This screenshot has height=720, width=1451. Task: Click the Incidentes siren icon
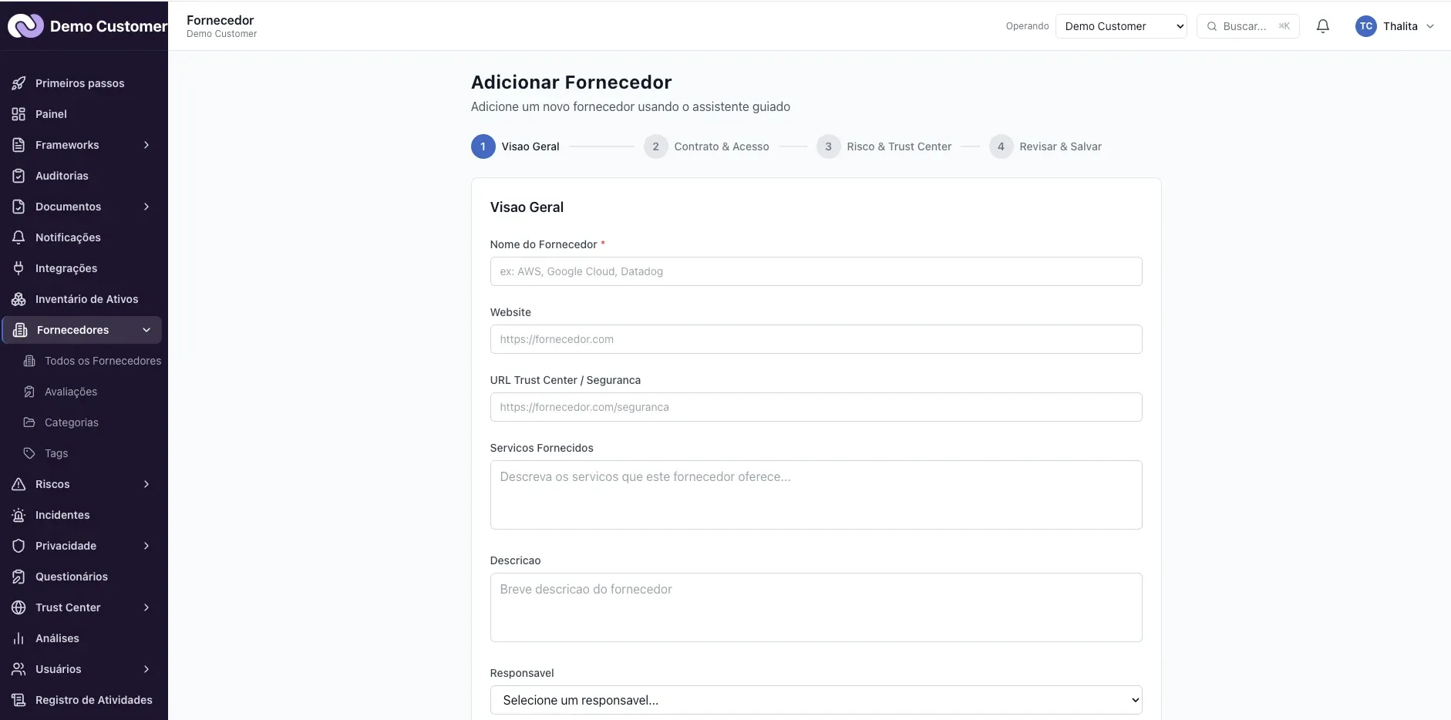[x=19, y=515]
